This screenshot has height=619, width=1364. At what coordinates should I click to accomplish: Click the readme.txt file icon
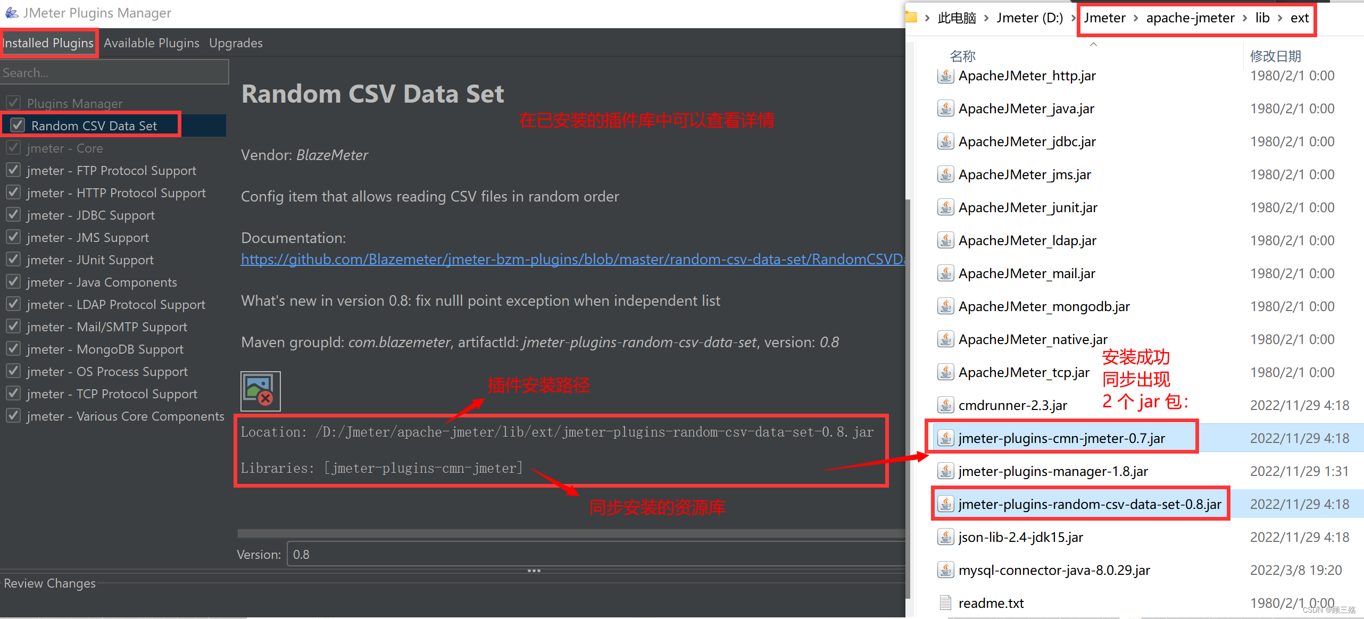tap(945, 603)
